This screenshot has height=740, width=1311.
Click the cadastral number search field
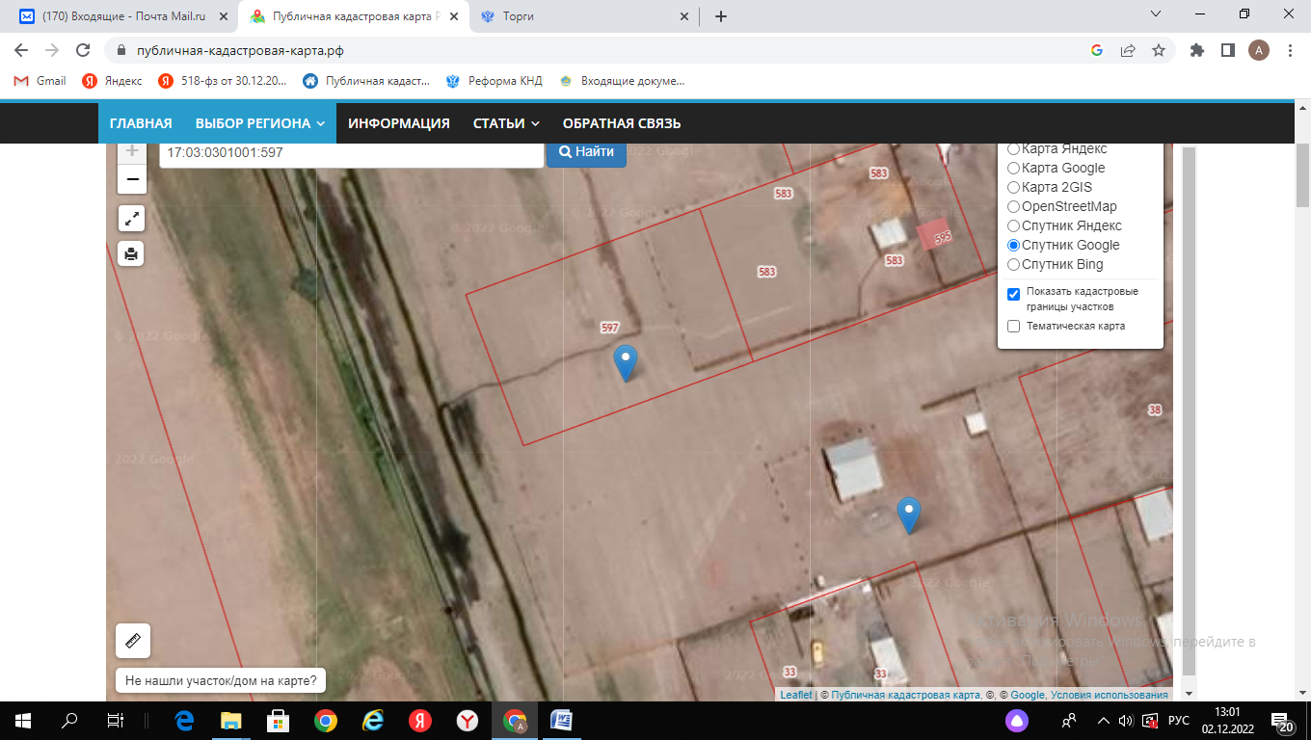[x=351, y=152]
